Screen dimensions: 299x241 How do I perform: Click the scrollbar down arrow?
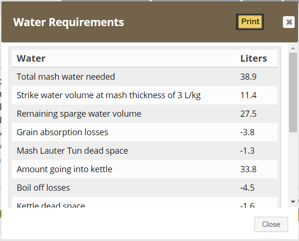293,202
